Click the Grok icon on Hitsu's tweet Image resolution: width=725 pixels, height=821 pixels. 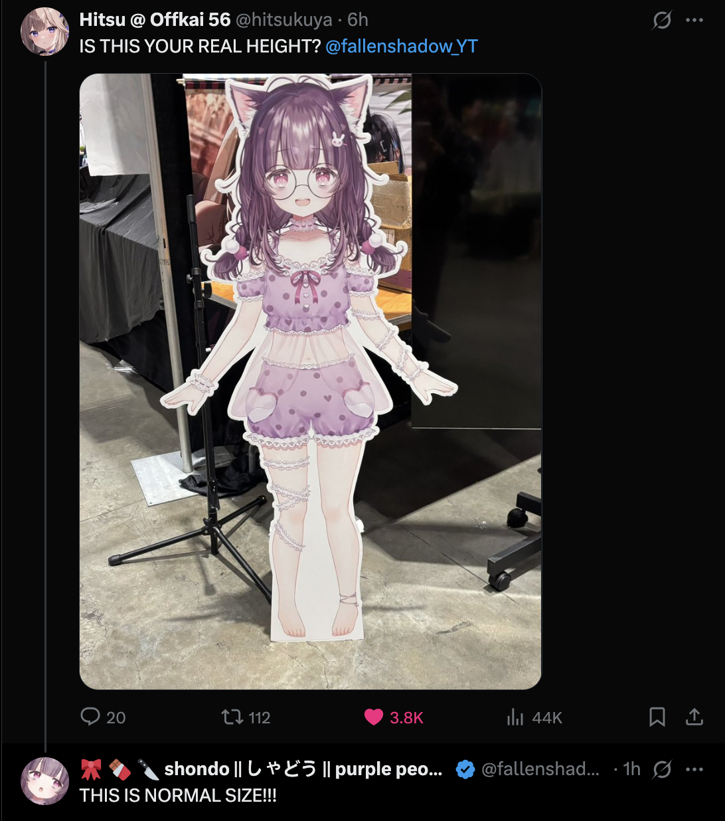coord(662,21)
